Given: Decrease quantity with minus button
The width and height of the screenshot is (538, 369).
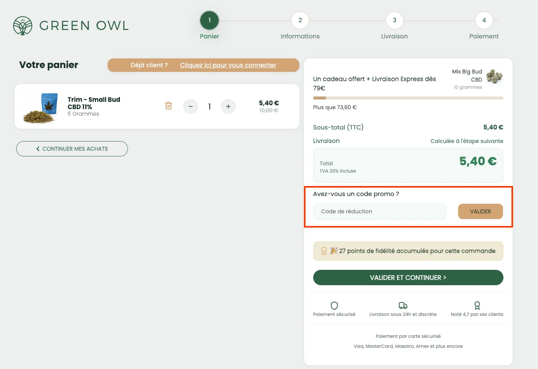Looking at the screenshot, I should click(191, 106).
